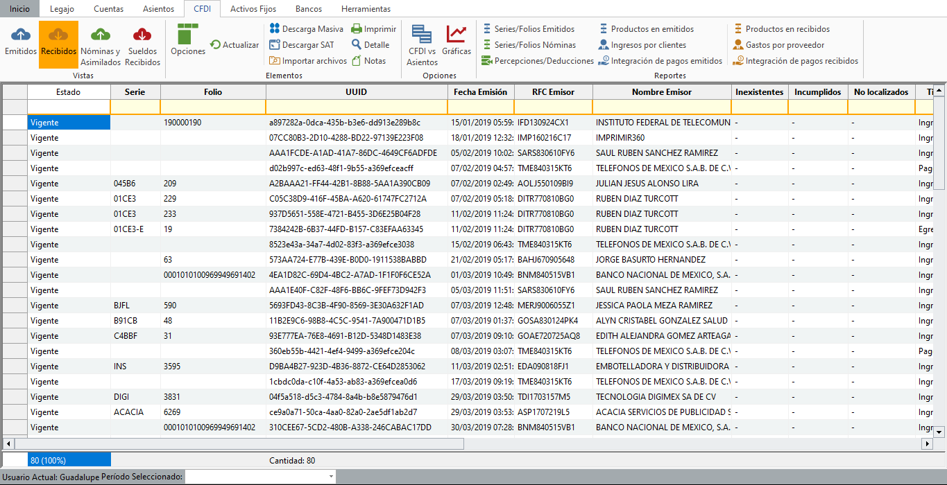Screen dimensions: 947x485
Task: Select the Nóminas y Asimilados view
Action: coord(101,45)
